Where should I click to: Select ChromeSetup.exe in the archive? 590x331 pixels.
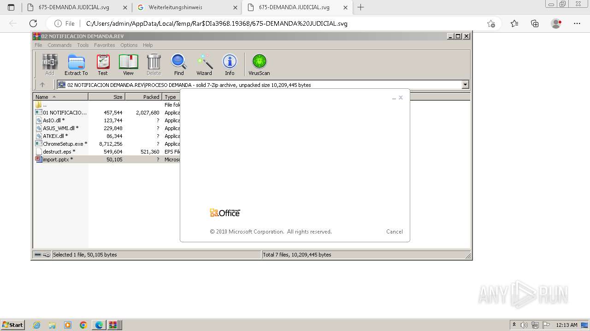[60, 144]
